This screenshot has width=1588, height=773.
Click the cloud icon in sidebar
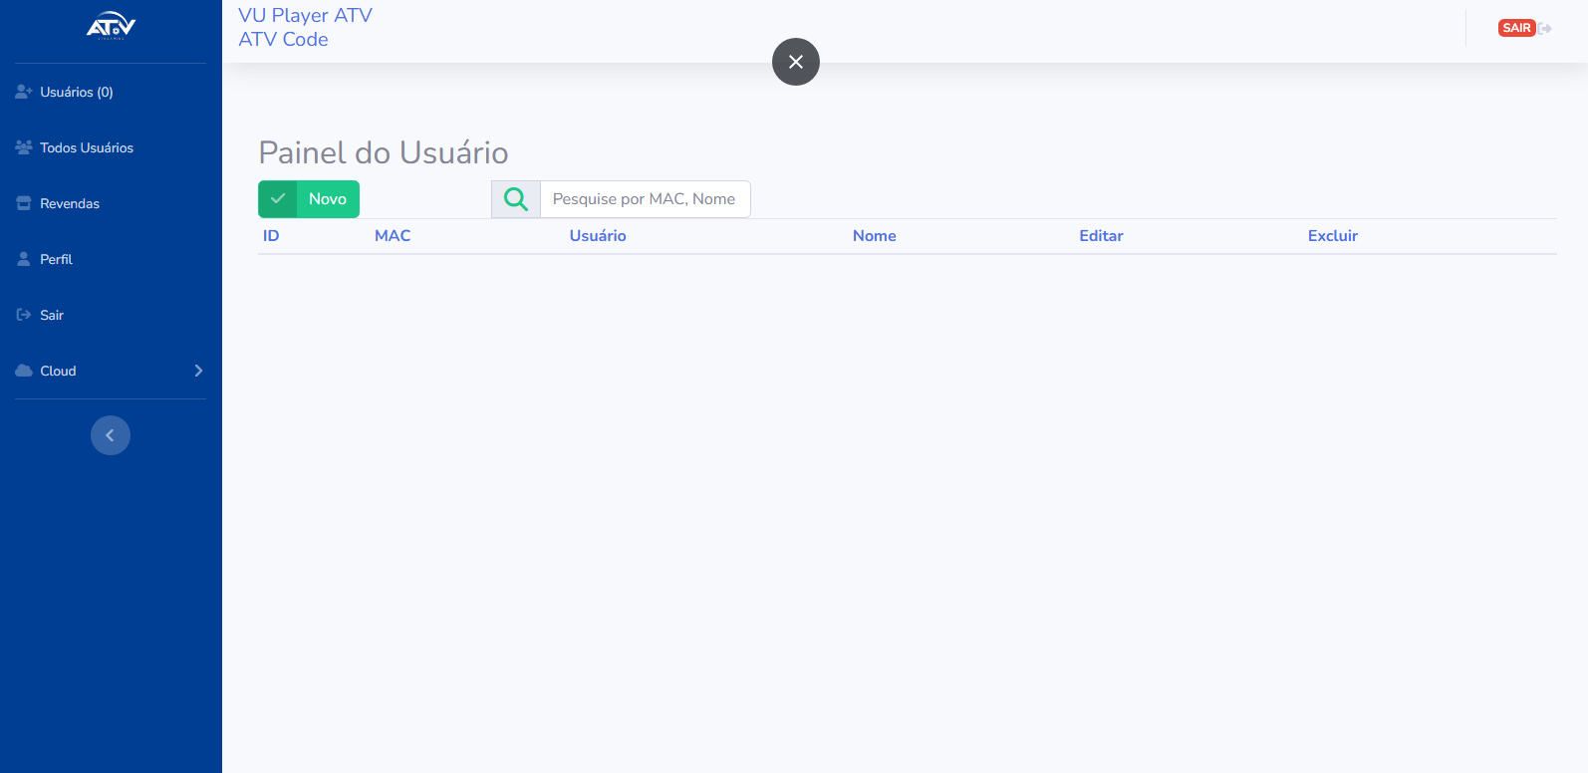click(x=24, y=371)
